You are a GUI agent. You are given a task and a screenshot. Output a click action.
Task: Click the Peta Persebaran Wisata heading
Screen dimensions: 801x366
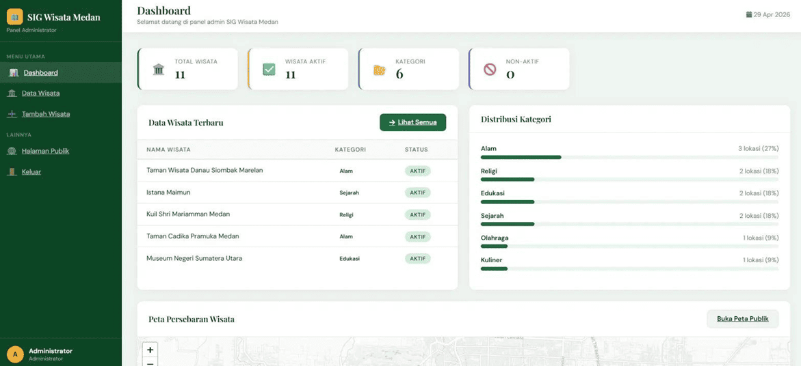pos(192,320)
